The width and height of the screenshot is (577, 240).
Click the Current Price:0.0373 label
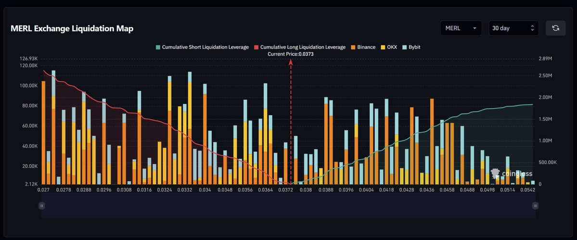click(291, 54)
